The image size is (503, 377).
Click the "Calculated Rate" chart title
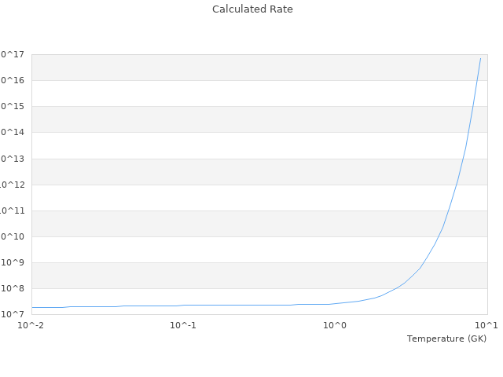(x=252, y=9)
